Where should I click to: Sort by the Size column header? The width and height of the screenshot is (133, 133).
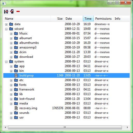click(x=57, y=19)
